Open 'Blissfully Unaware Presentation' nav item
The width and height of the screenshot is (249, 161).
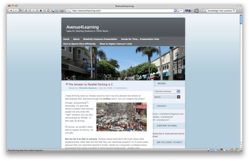(100, 39)
